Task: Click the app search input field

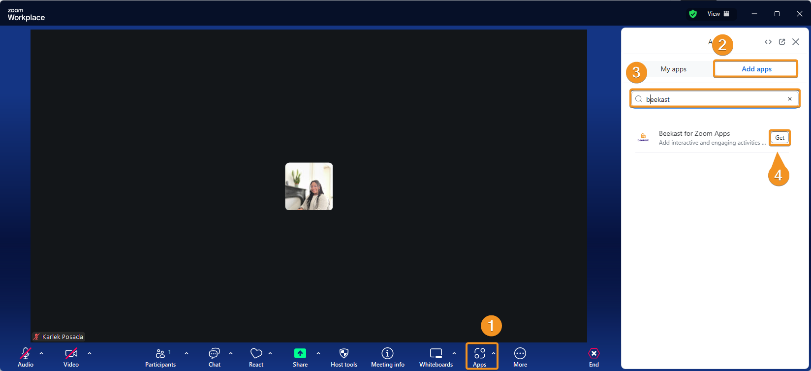Action: 714,99
